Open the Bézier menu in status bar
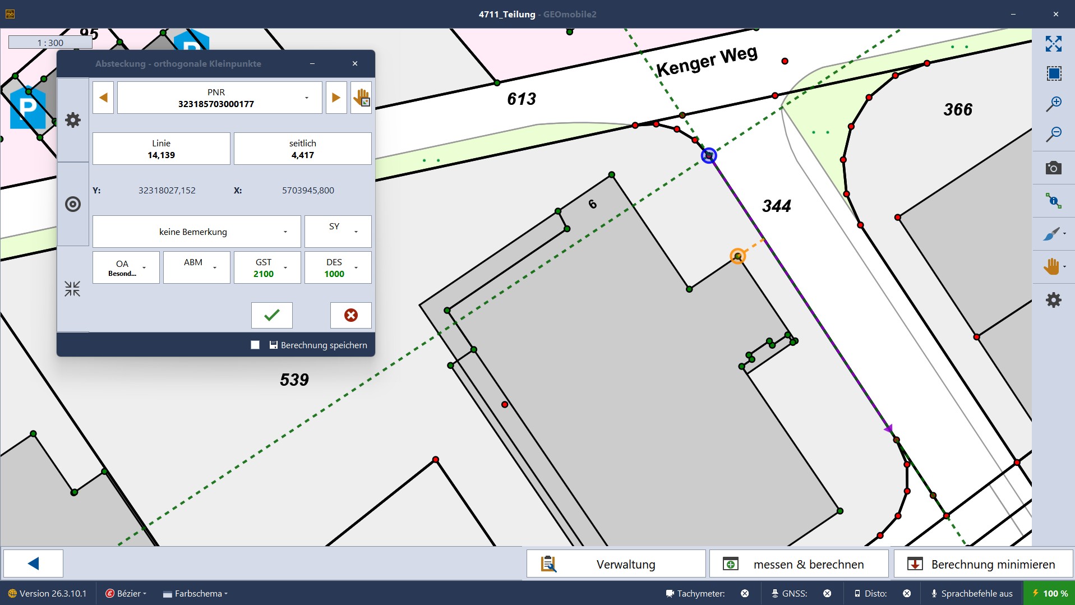Image resolution: width=1075 pixels, height=605 pixels. 127,593
